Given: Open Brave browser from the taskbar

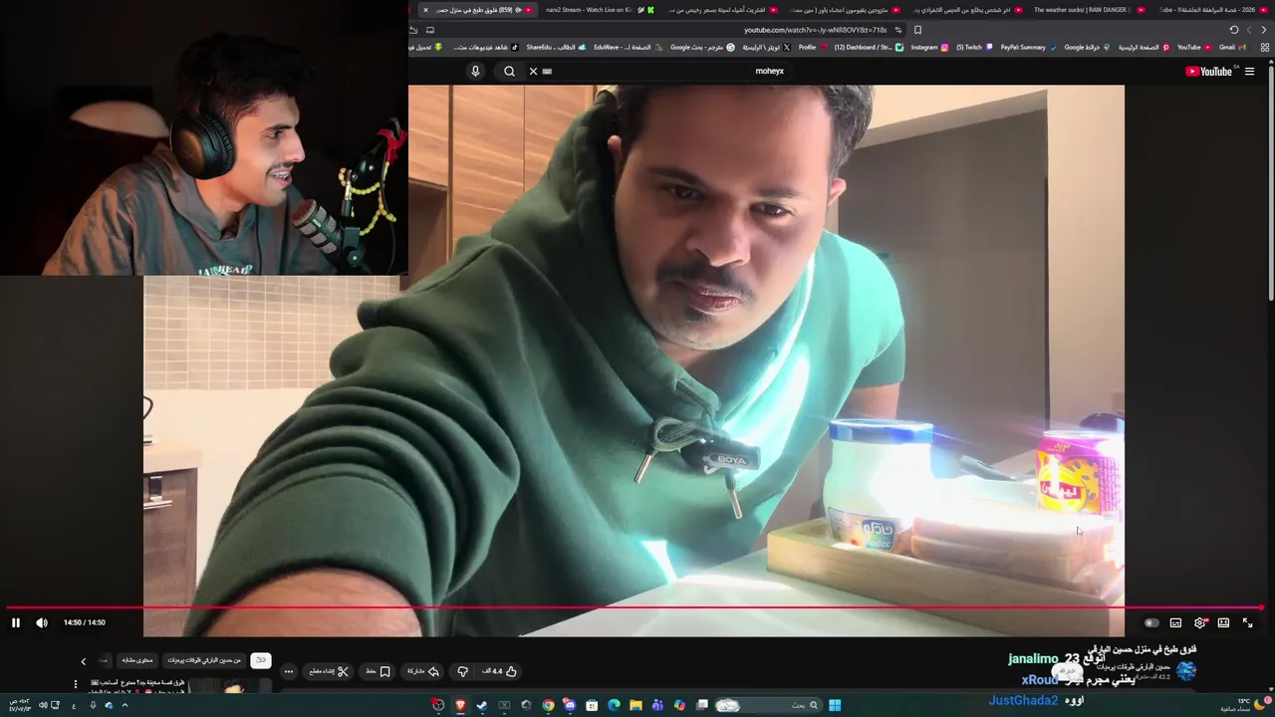Looking at the screenshot, I should pos(460,705).
